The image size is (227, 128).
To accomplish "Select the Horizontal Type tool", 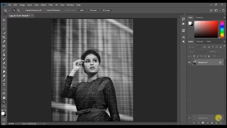I will coord(4,85).
